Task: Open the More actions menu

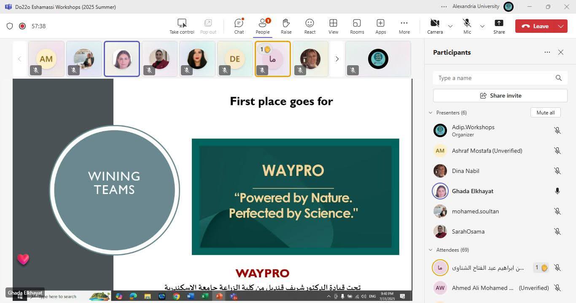Action: click(x=404, y=26)
